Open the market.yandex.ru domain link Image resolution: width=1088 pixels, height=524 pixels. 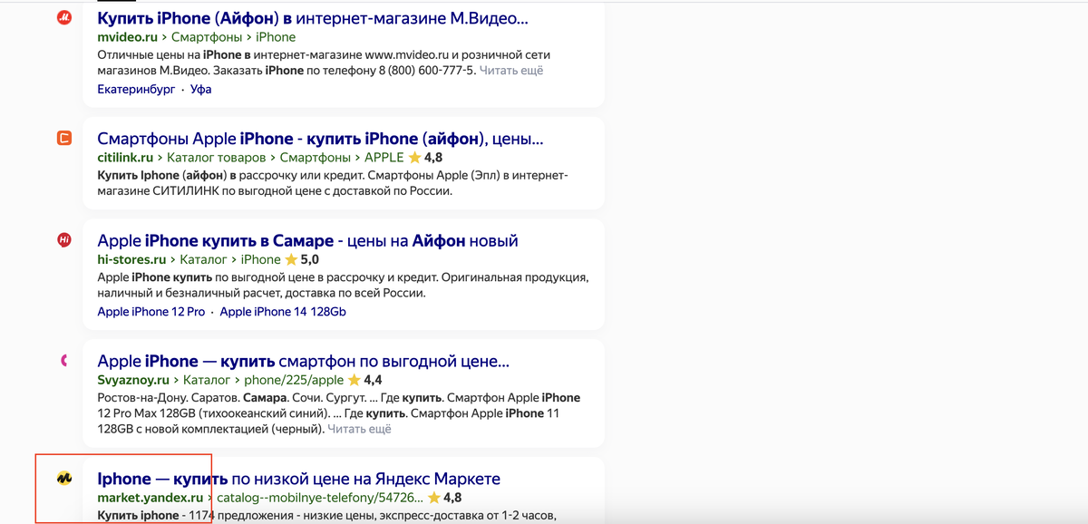point(150,498)
